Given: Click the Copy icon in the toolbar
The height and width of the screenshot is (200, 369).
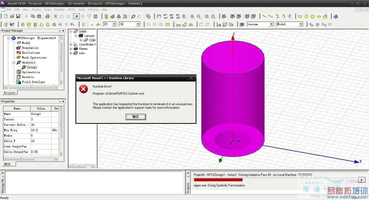Looking at the screenshot, I should tap(33, 17).
